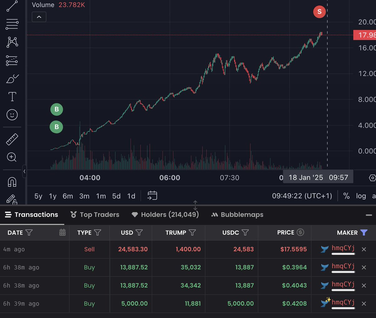The height and width of the screenshot is (318, 376).
Task: Click the 4m ago date cell
Action: click(14, 250)
